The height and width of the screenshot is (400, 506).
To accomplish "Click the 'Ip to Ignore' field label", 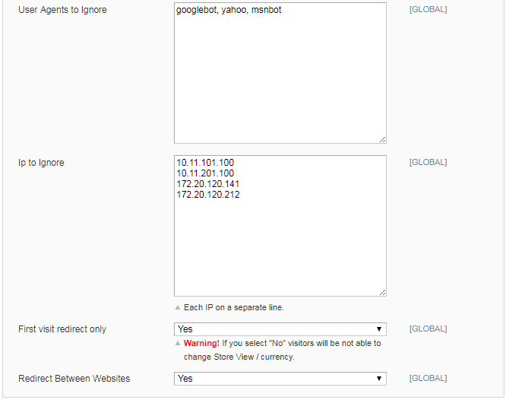I will 41,163.
